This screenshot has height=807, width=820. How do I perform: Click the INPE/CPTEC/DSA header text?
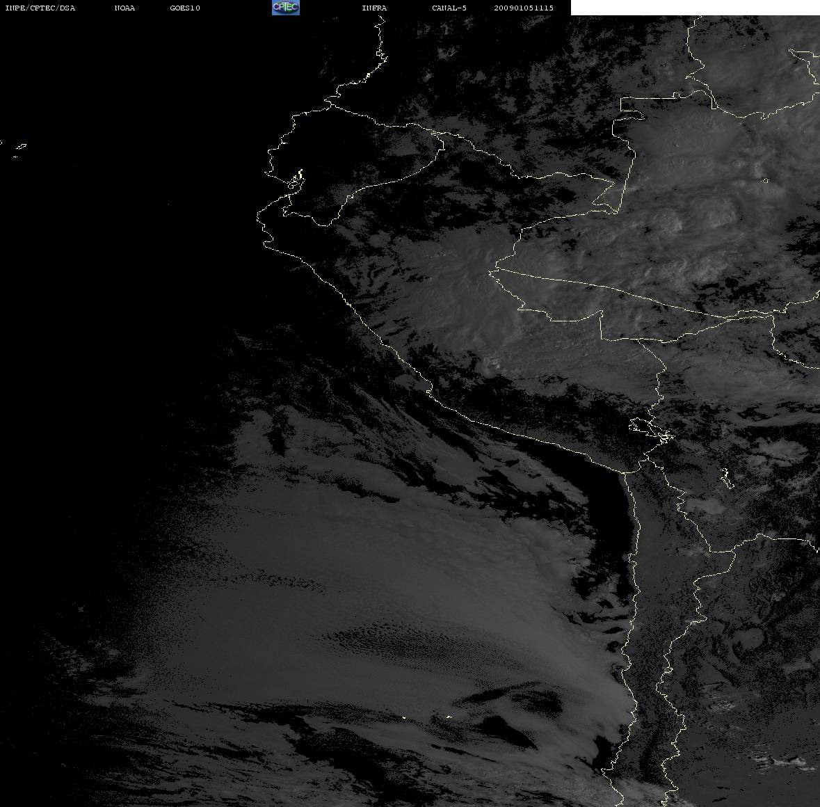(x=40, y=8)
